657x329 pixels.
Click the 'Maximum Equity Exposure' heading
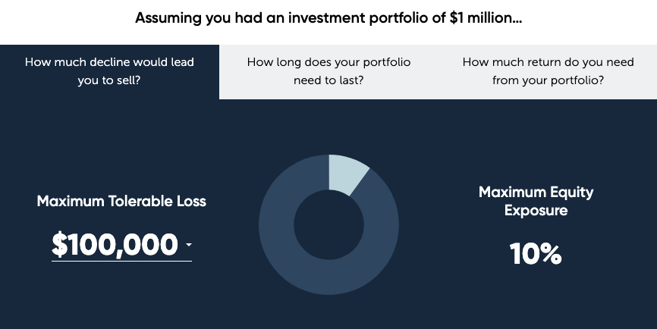click(x=536, y=201)
